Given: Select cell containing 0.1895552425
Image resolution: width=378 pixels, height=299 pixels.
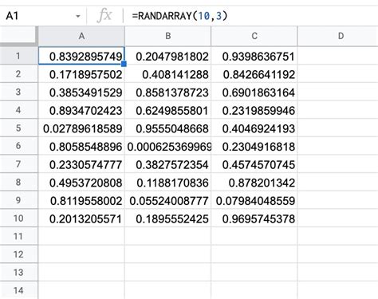Looking at the screenshot, I should point(167,218).
